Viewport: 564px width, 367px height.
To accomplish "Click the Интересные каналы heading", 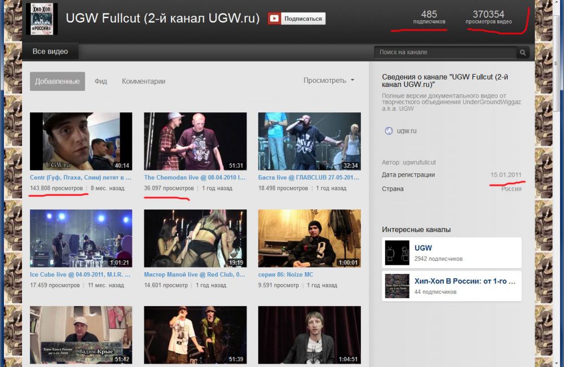I will [416, 230].
